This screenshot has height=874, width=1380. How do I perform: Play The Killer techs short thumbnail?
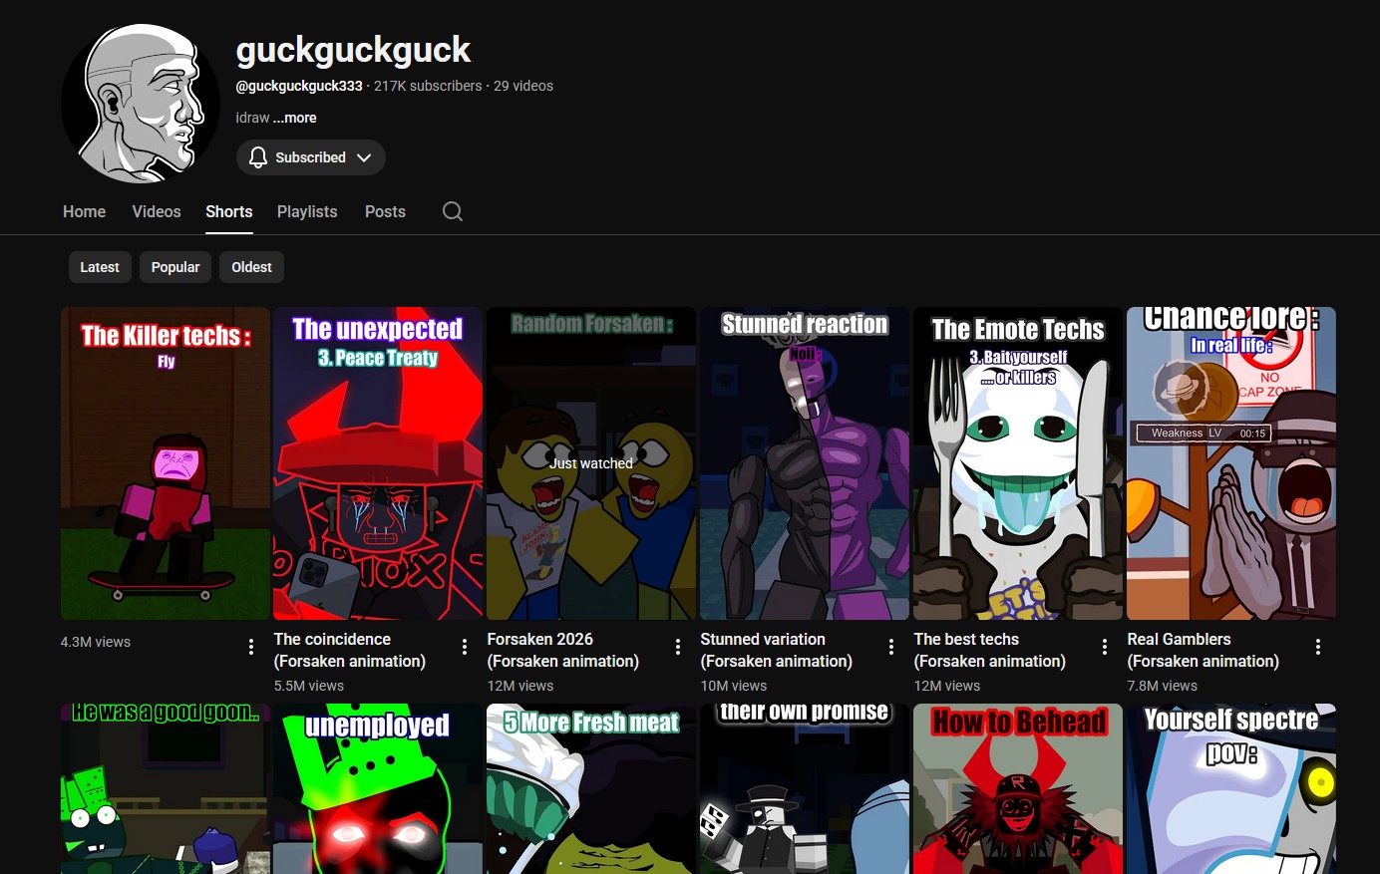(x=166, y=463)
